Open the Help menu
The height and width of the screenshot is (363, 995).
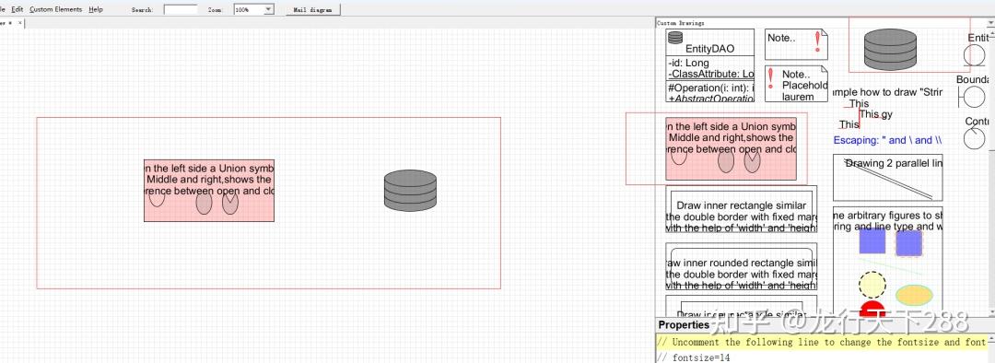click(96, 9)
